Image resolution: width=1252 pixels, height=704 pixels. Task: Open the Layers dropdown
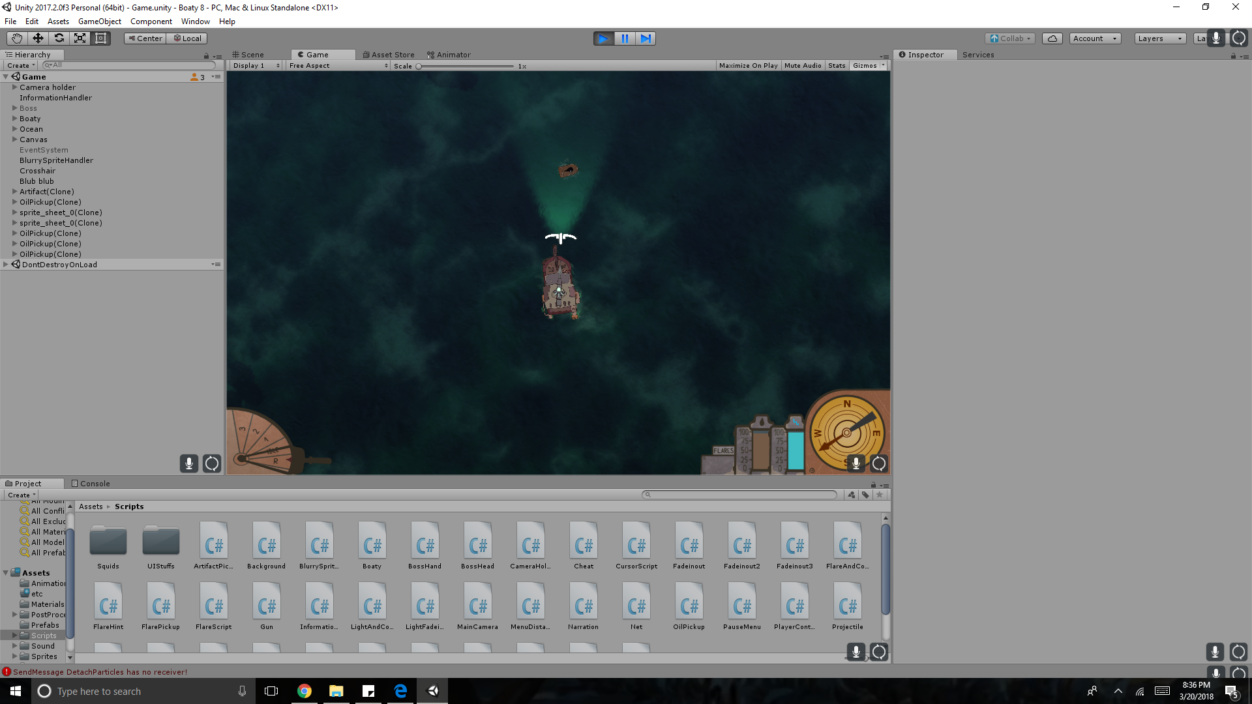coord(1159,38)
